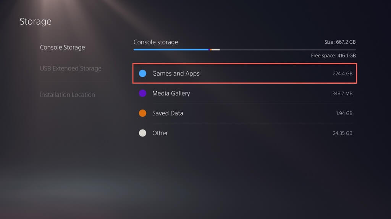Open the Installation Location menu item
The image size is (391, 219).
[x=67, y=95]
